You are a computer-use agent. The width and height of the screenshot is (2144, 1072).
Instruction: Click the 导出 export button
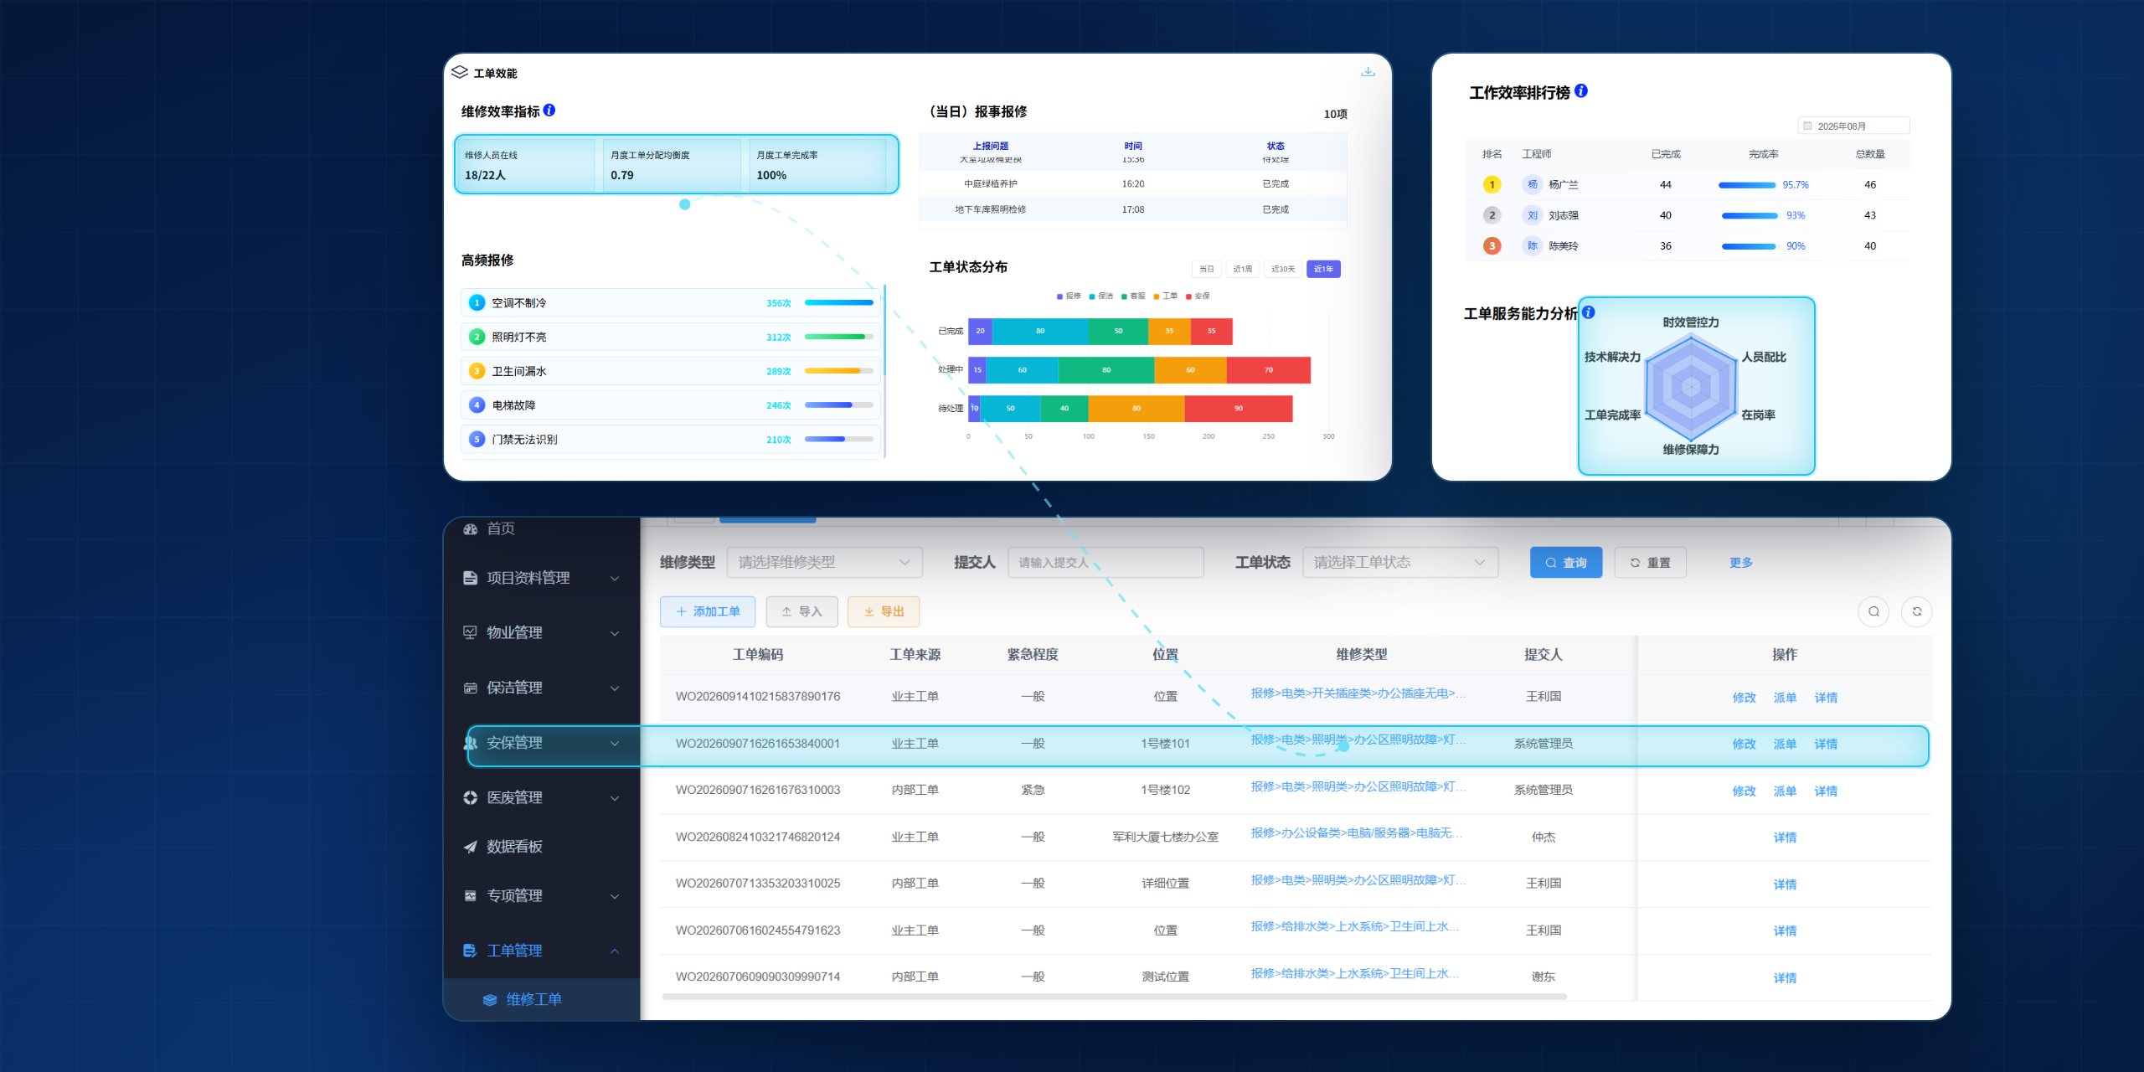coord(884,611)
